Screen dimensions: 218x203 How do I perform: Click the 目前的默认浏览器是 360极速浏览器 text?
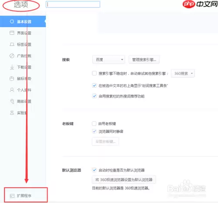point(121,188)
